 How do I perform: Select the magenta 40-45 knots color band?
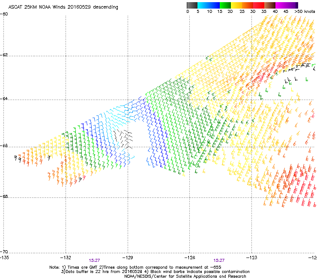coord(281,5)
